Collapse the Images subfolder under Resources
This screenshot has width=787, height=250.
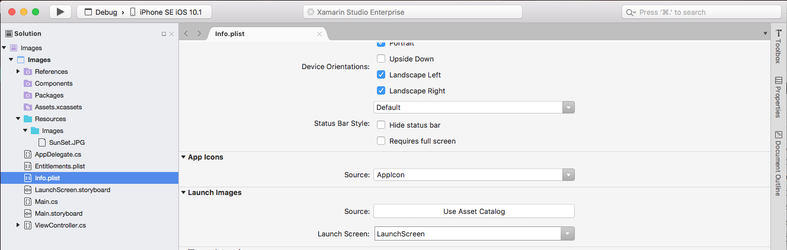point(25,131)
